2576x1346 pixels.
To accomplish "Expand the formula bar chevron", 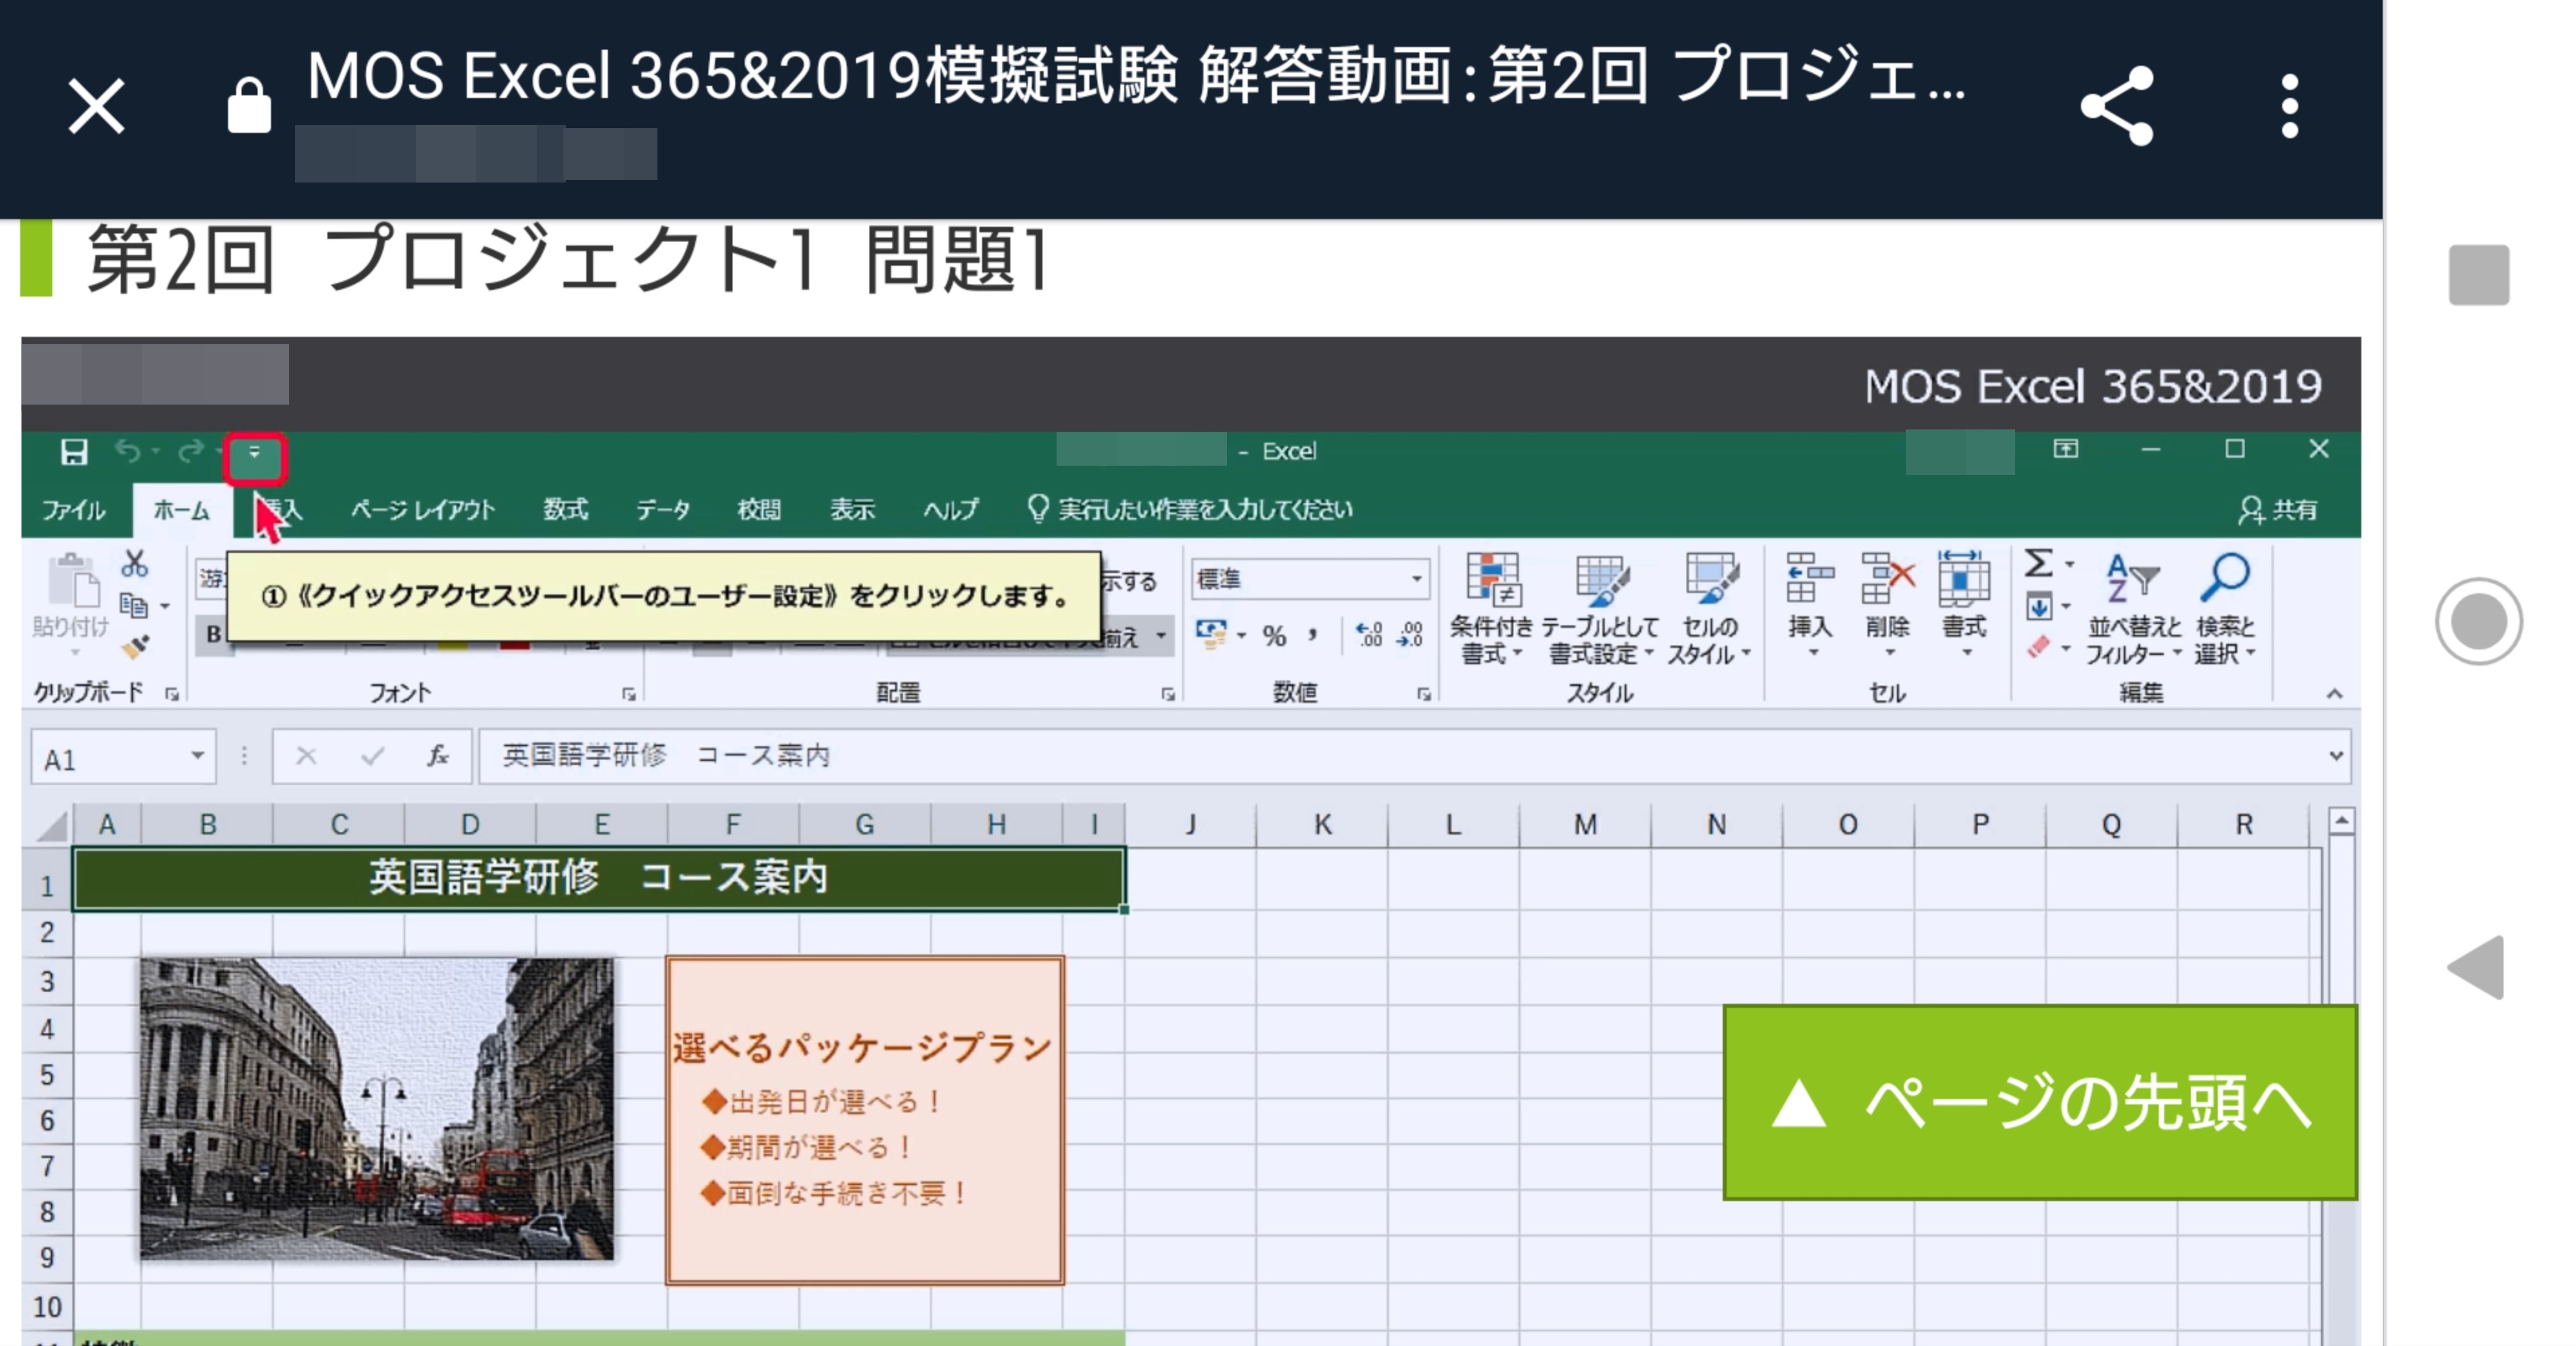I will (x=2336, y=756).
